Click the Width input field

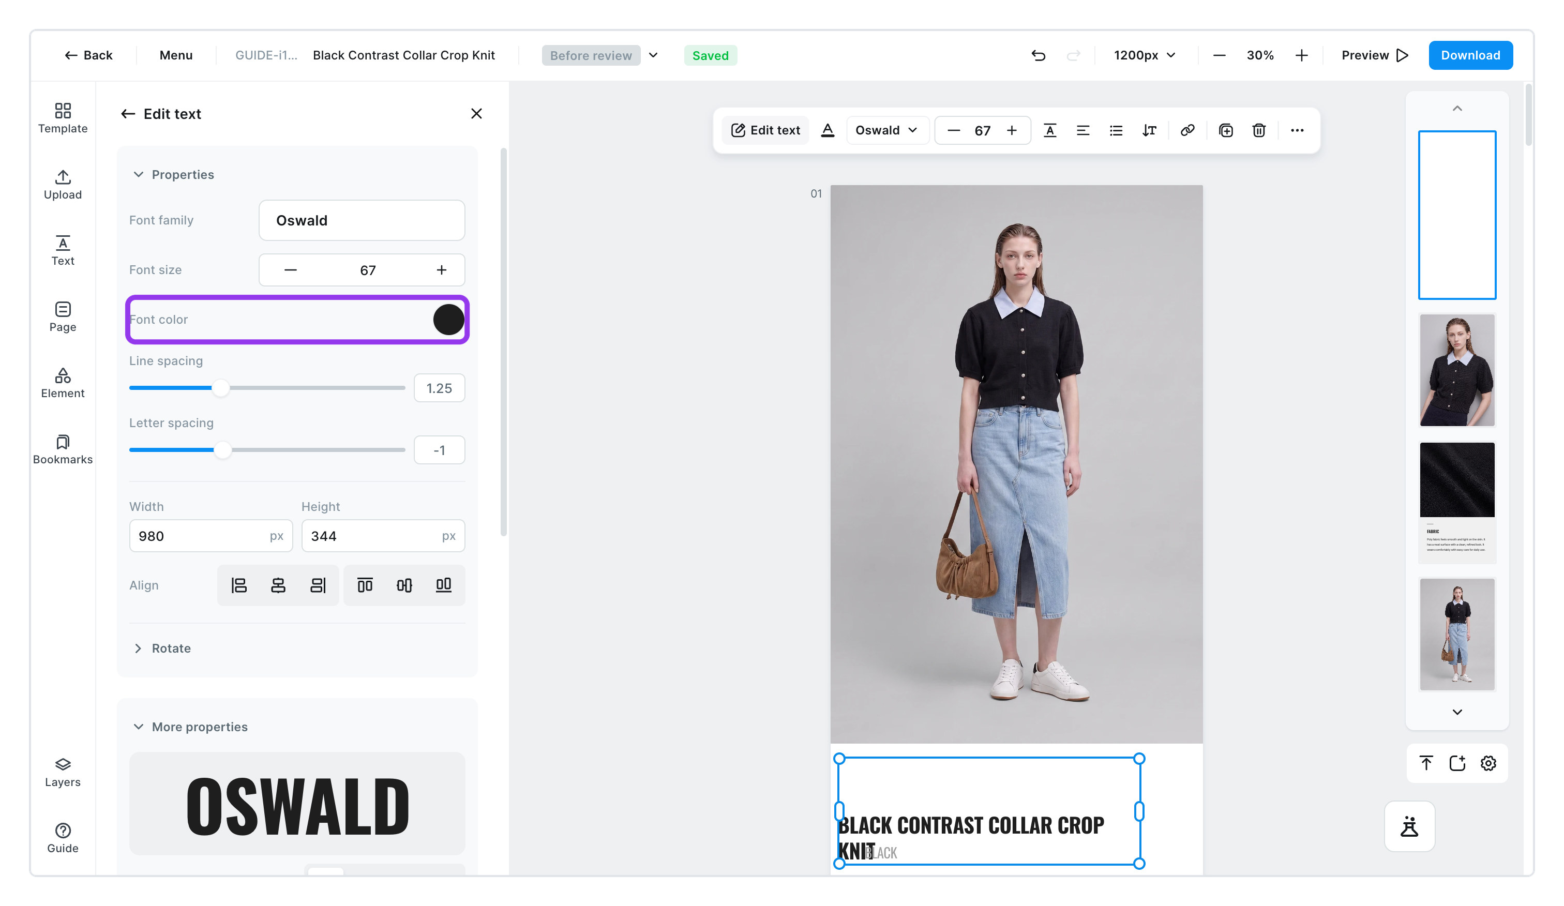click(x=211, y=536)
